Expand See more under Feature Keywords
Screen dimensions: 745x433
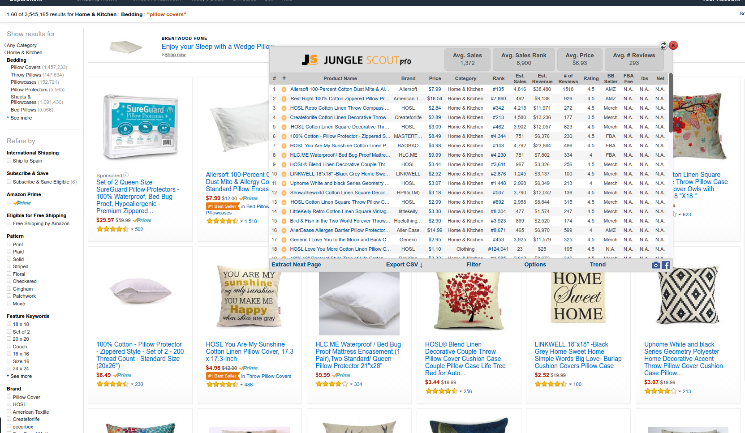pyautogui.click(x=19, y=376)
